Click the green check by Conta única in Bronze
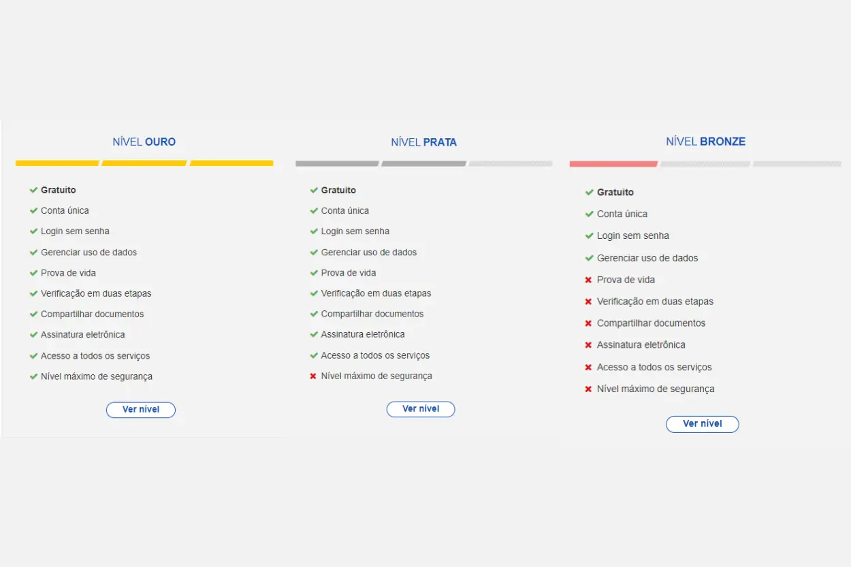Image resolution: width=851 pixels, height=567 pixels. click(x=589, y=214)
